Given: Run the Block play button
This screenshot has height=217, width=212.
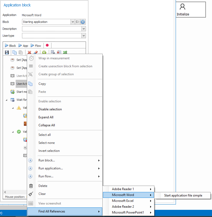Looking at the screenshot, I should 10,45.
